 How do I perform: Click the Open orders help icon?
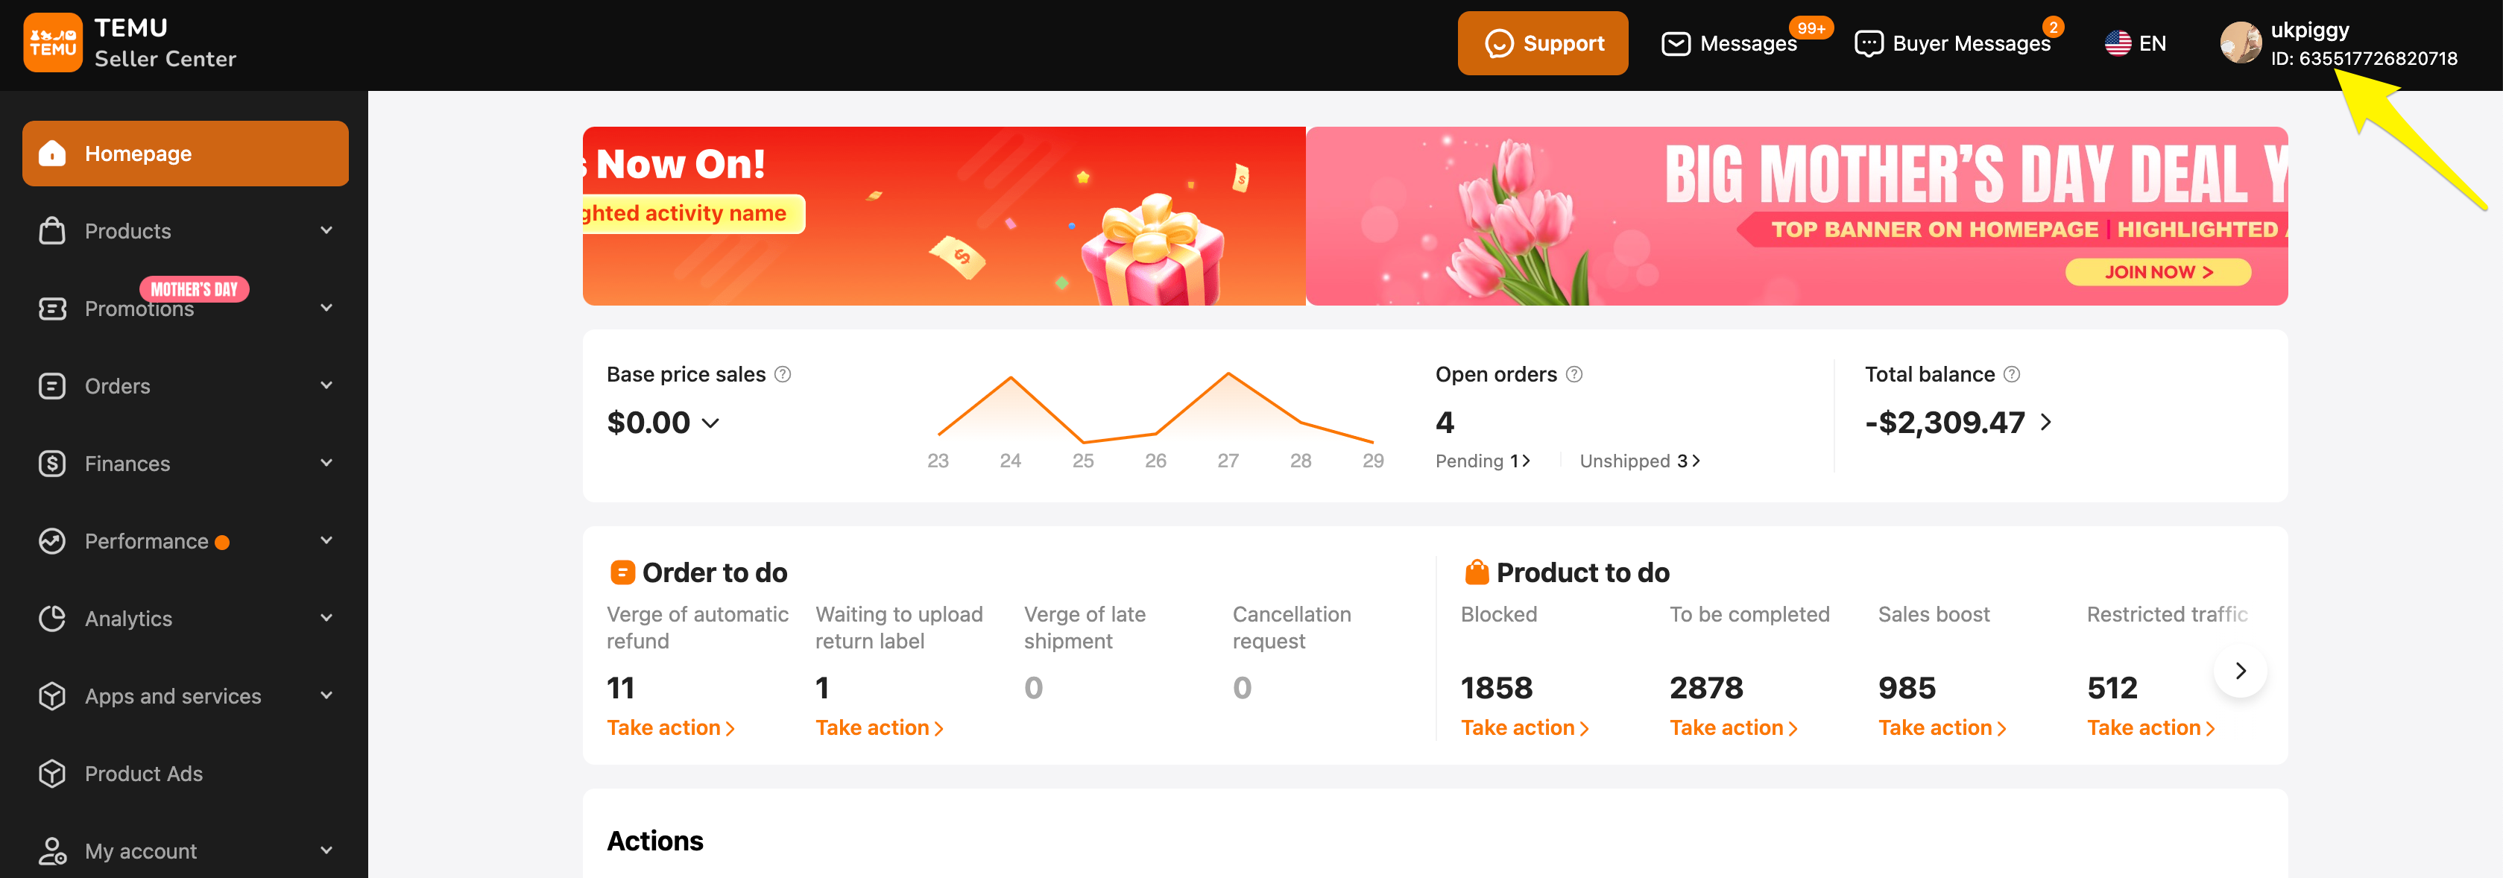click(x=1574, y=375)
